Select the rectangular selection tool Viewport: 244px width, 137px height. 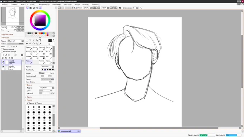tap(27, 40)
